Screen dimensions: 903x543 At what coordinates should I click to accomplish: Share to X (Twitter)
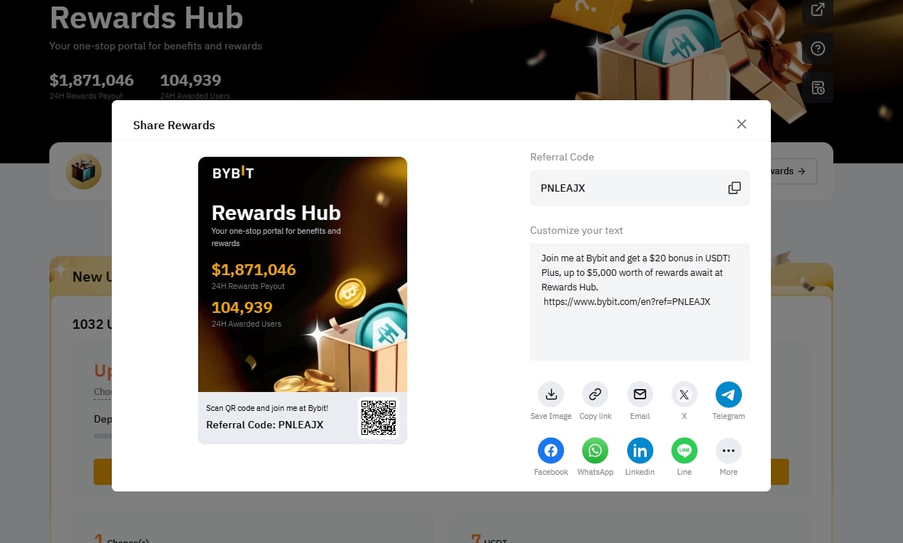tap(684, 394)
